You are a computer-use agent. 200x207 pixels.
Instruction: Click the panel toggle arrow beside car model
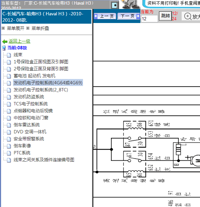[x=114, y=5]
